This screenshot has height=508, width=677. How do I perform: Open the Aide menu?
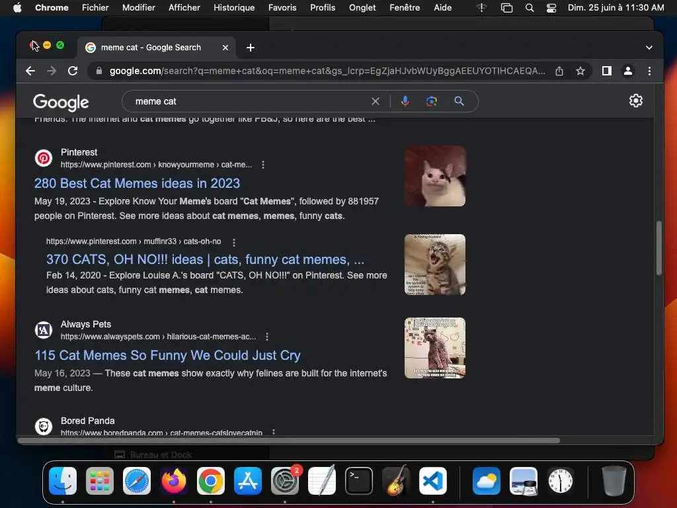pos(442,7)
